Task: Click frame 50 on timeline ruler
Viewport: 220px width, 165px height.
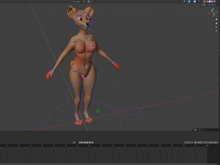Action: click(89, 146)
